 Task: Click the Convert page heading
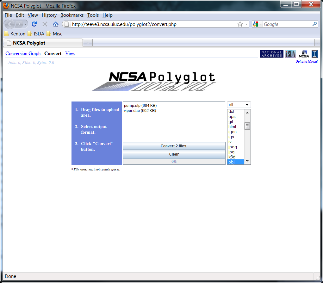coord(53,53)
